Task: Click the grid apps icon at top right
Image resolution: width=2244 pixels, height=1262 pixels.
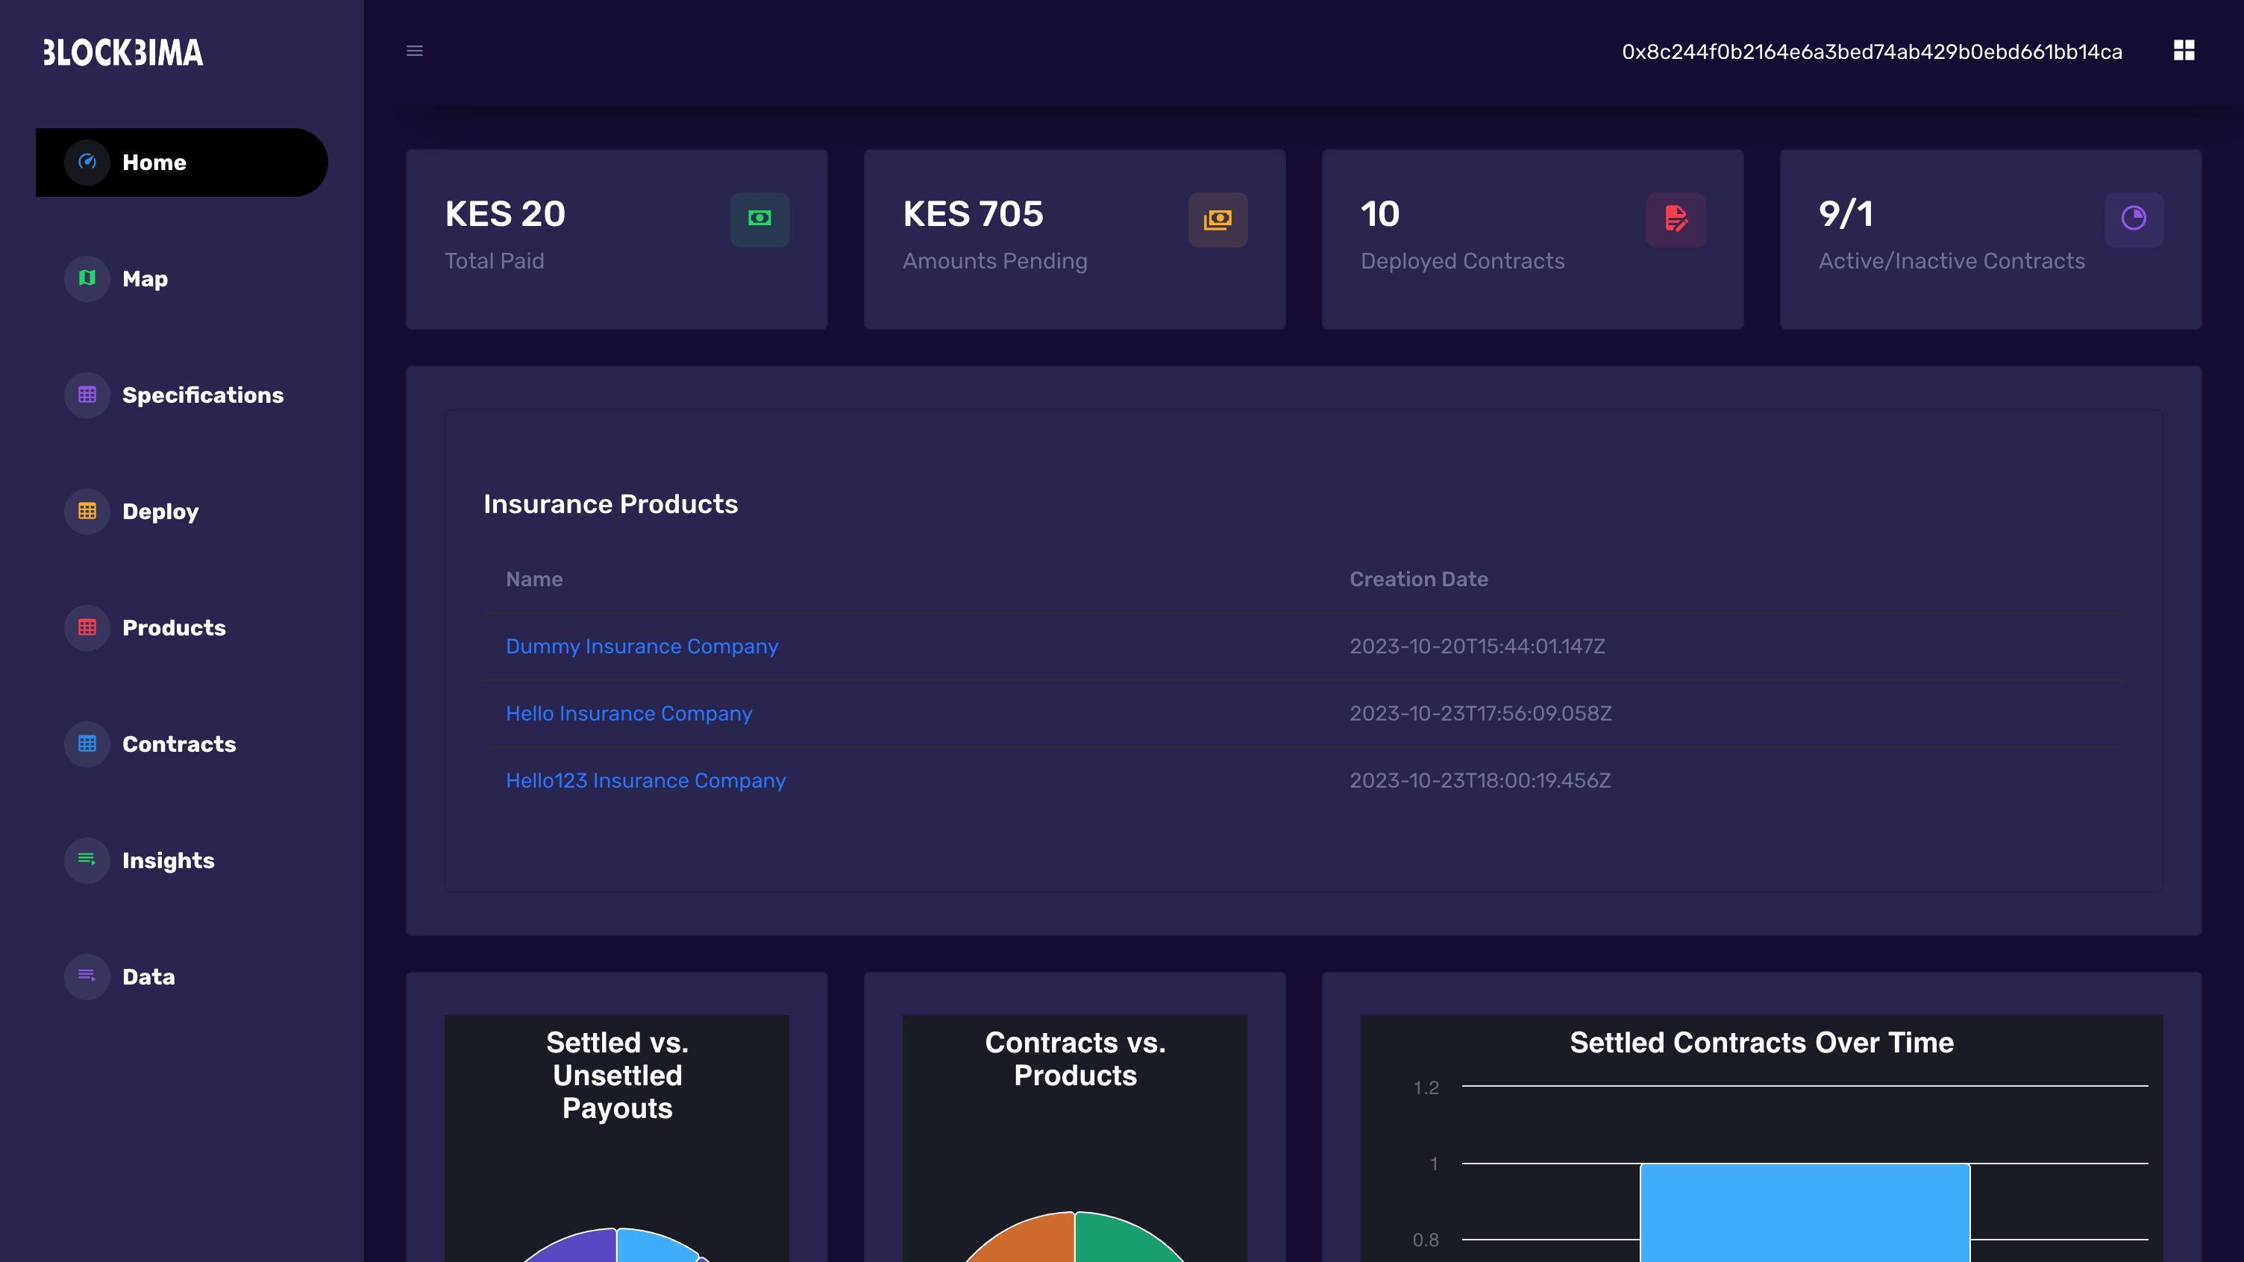Action: coord(2183,51)
